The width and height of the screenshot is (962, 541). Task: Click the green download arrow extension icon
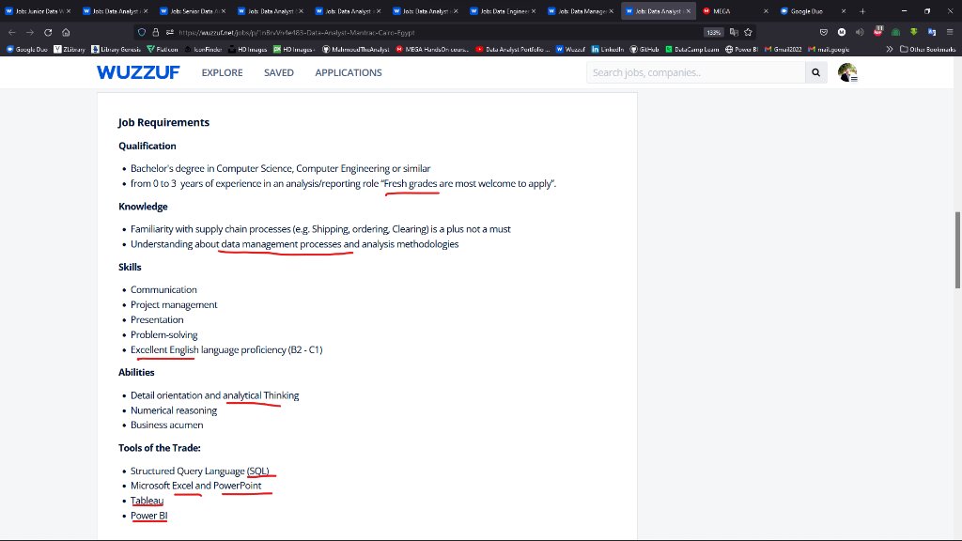(913, 32)
